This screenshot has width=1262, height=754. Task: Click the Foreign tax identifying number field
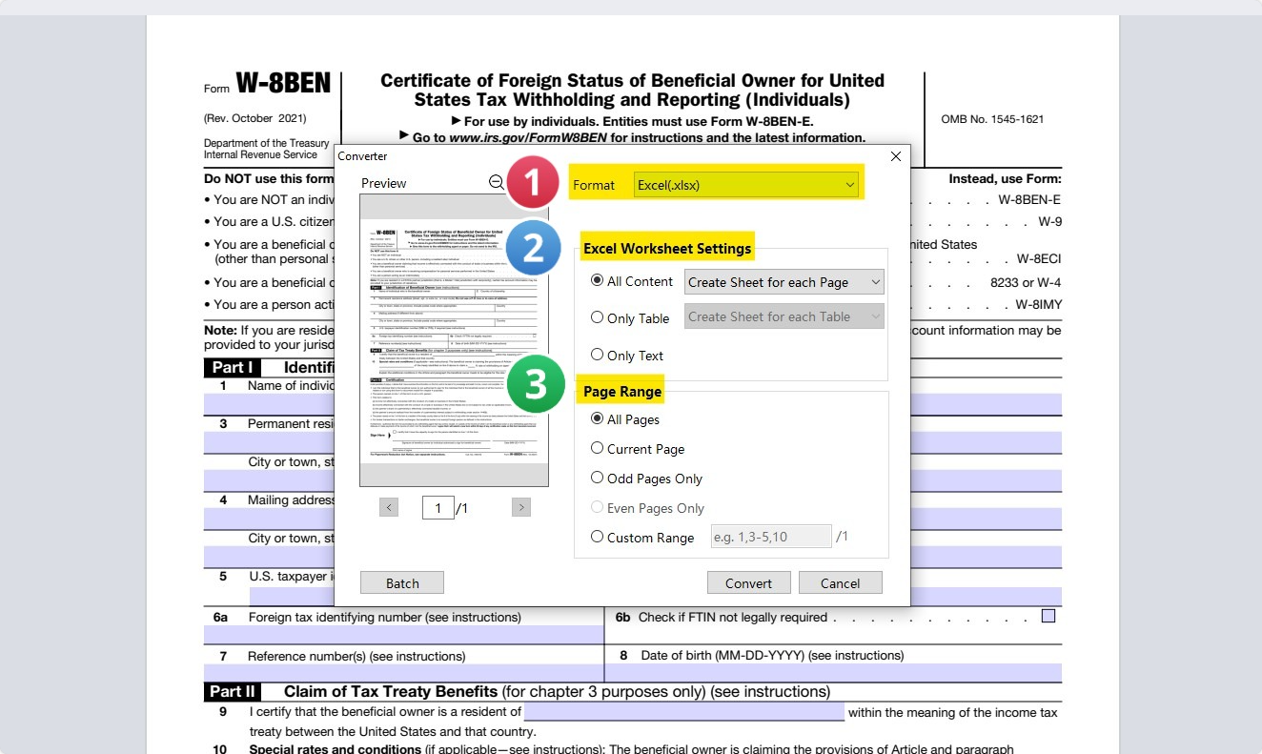coord(403,636)
